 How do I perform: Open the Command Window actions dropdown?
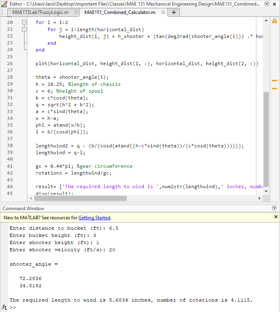(274, 208)
